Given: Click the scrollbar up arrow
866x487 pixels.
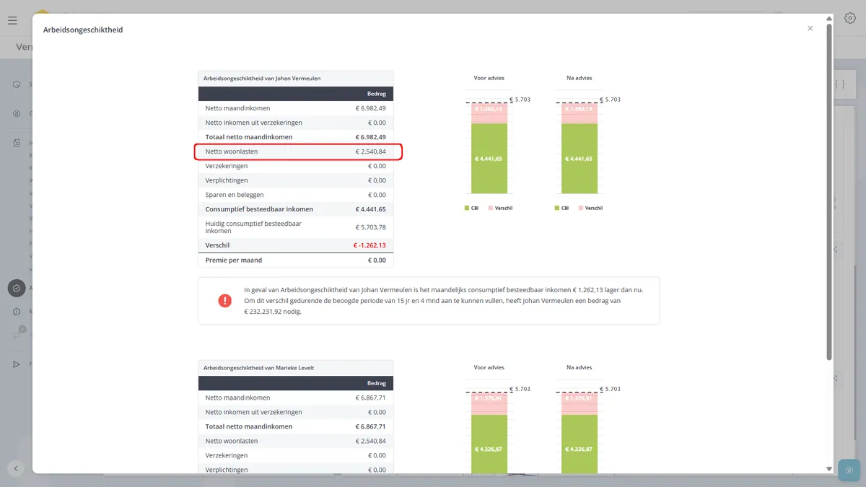Looking at the screenshot, I should (x=828, y=18).
